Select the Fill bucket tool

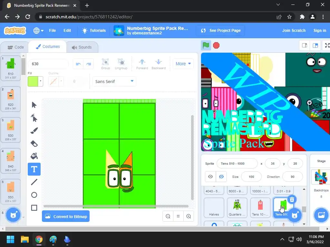34,156
